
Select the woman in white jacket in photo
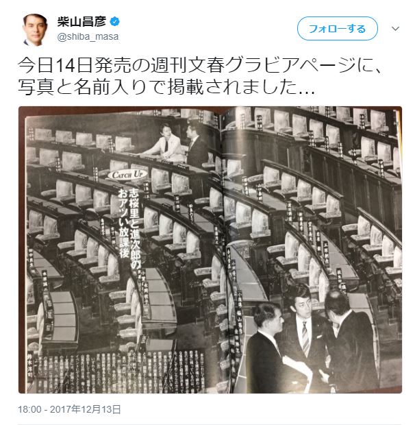pyautogui.click(x=164, y=144)
